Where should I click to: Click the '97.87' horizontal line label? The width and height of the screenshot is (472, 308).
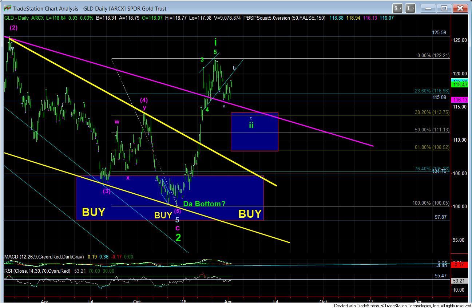tap(441, 217)
